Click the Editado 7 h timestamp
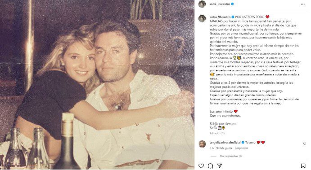The height and width of the screenshot is (170, 311). click(x=217, y=133)
